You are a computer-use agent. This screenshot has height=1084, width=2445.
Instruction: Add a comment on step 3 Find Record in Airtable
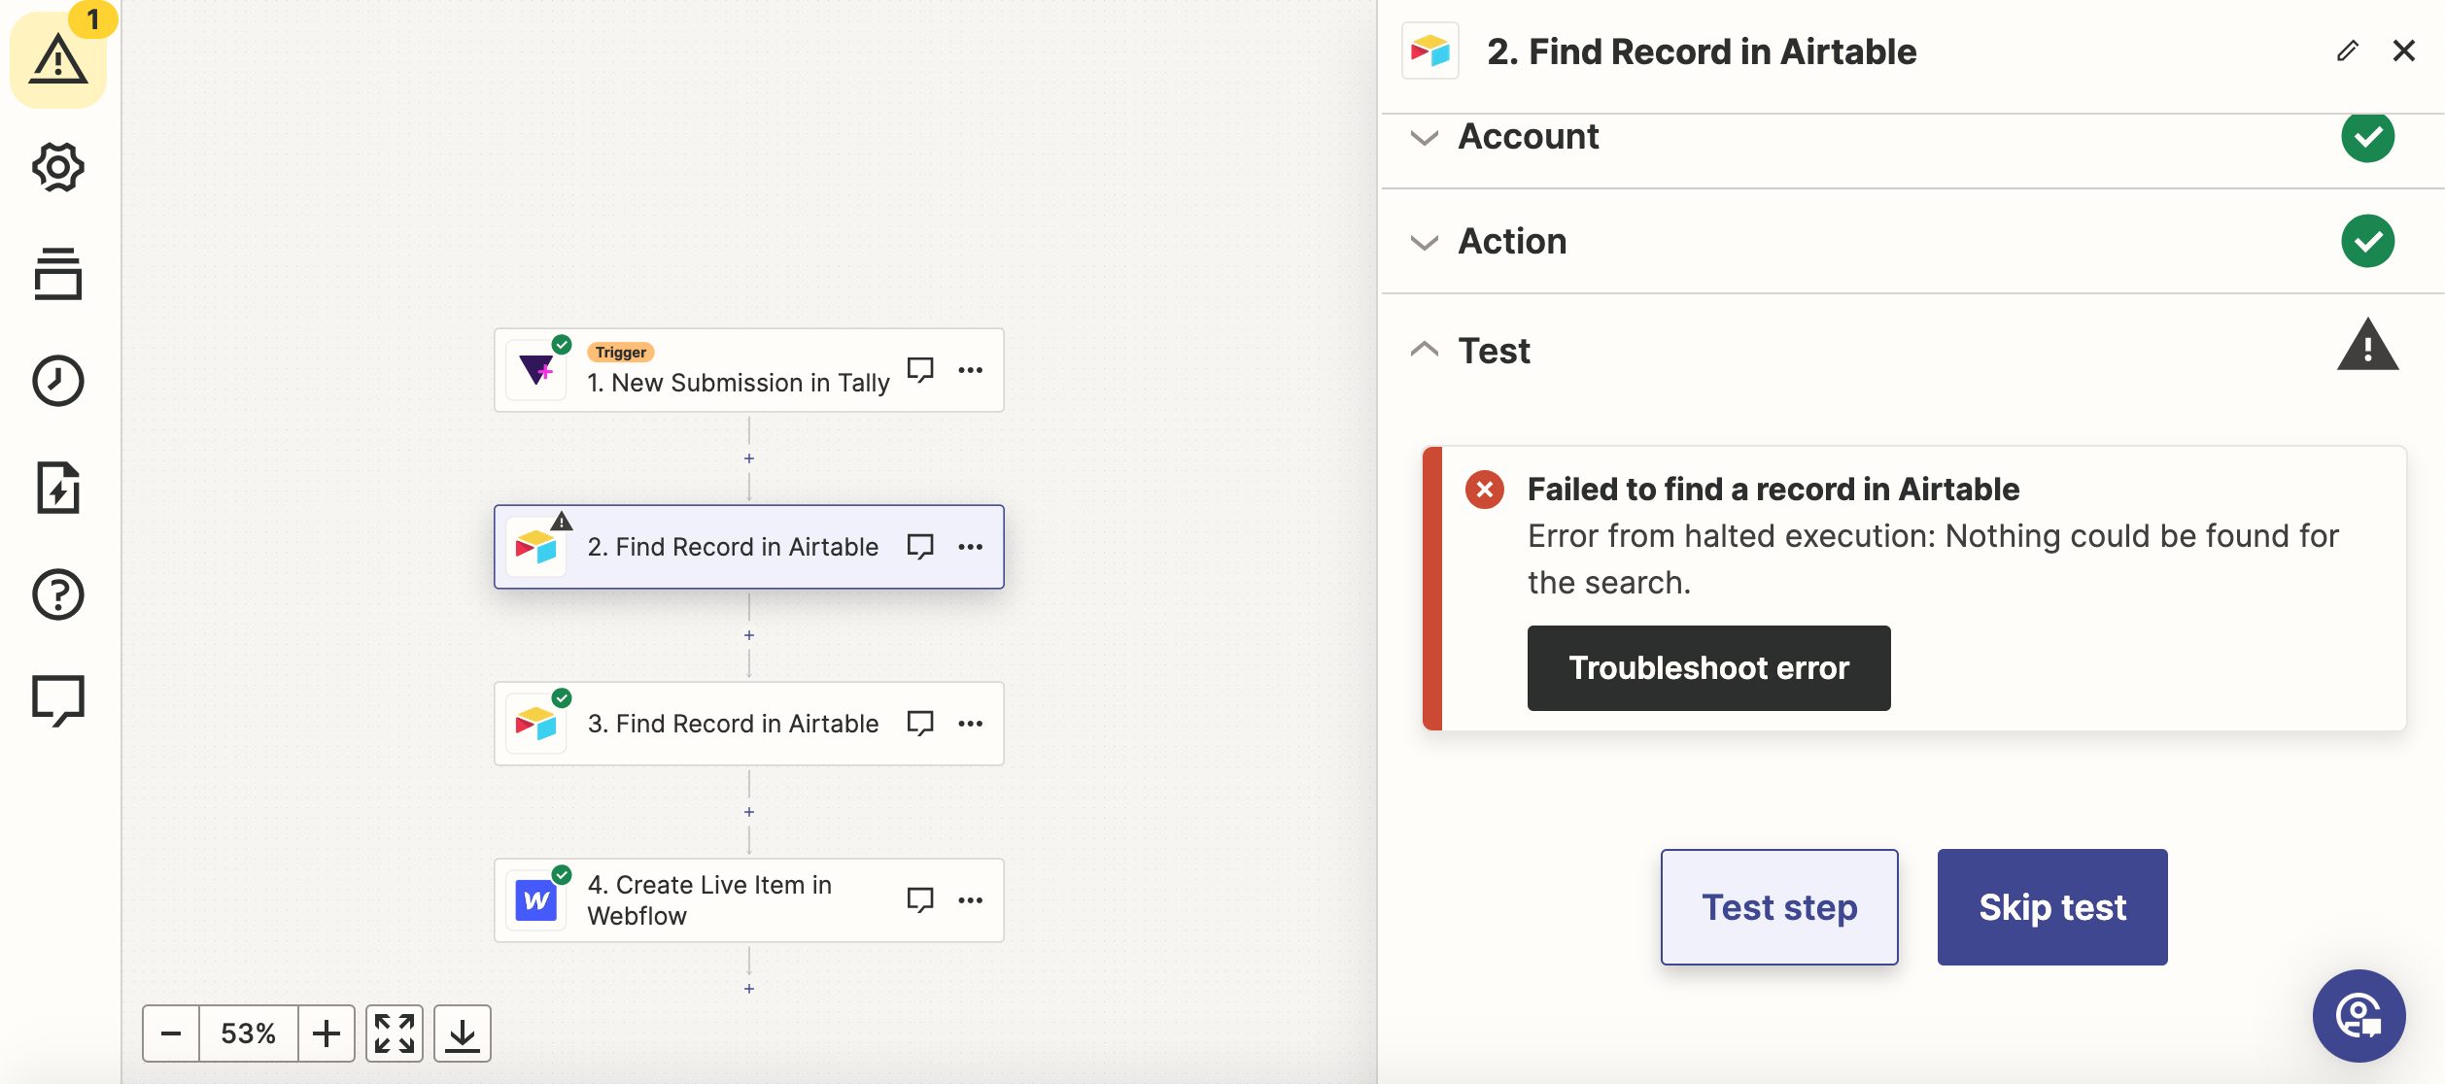(920, 724)
